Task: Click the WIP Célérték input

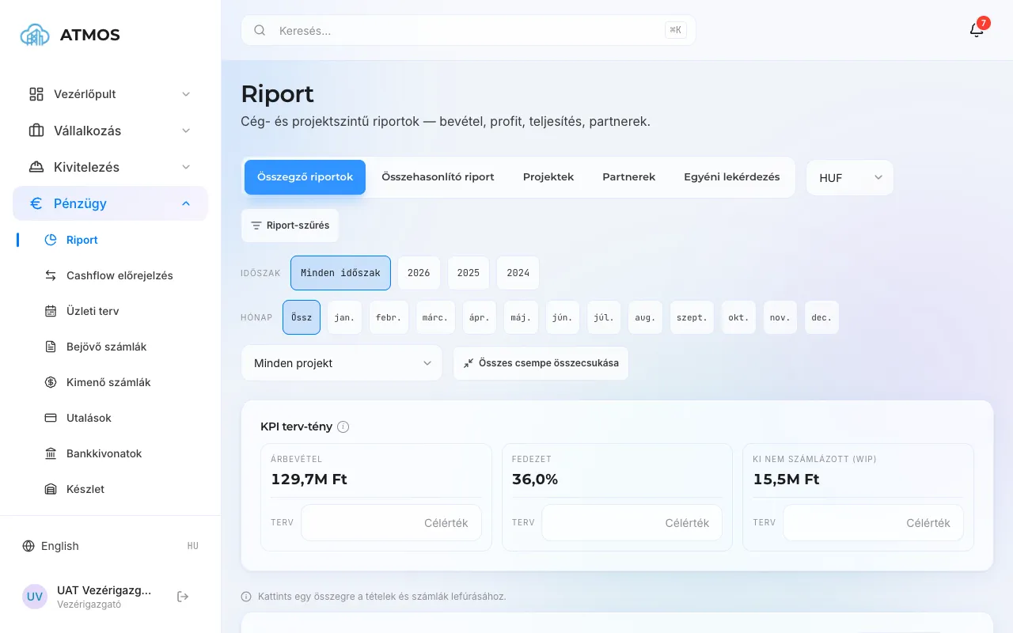Action: pyautogui.click(x=873, y=523)
